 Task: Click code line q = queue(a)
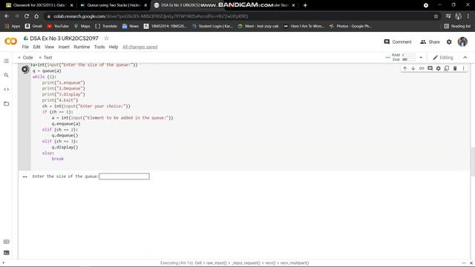tap(47, 71)
